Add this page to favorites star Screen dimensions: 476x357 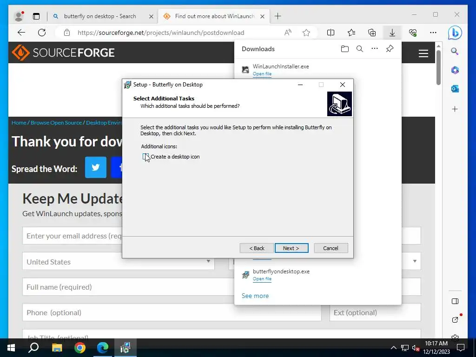(306, 33)
